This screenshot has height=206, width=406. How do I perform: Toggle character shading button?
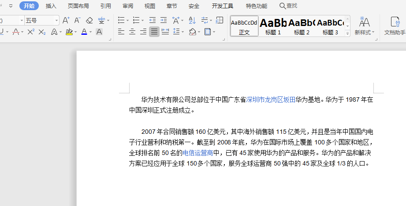click(x=99, y=32)
